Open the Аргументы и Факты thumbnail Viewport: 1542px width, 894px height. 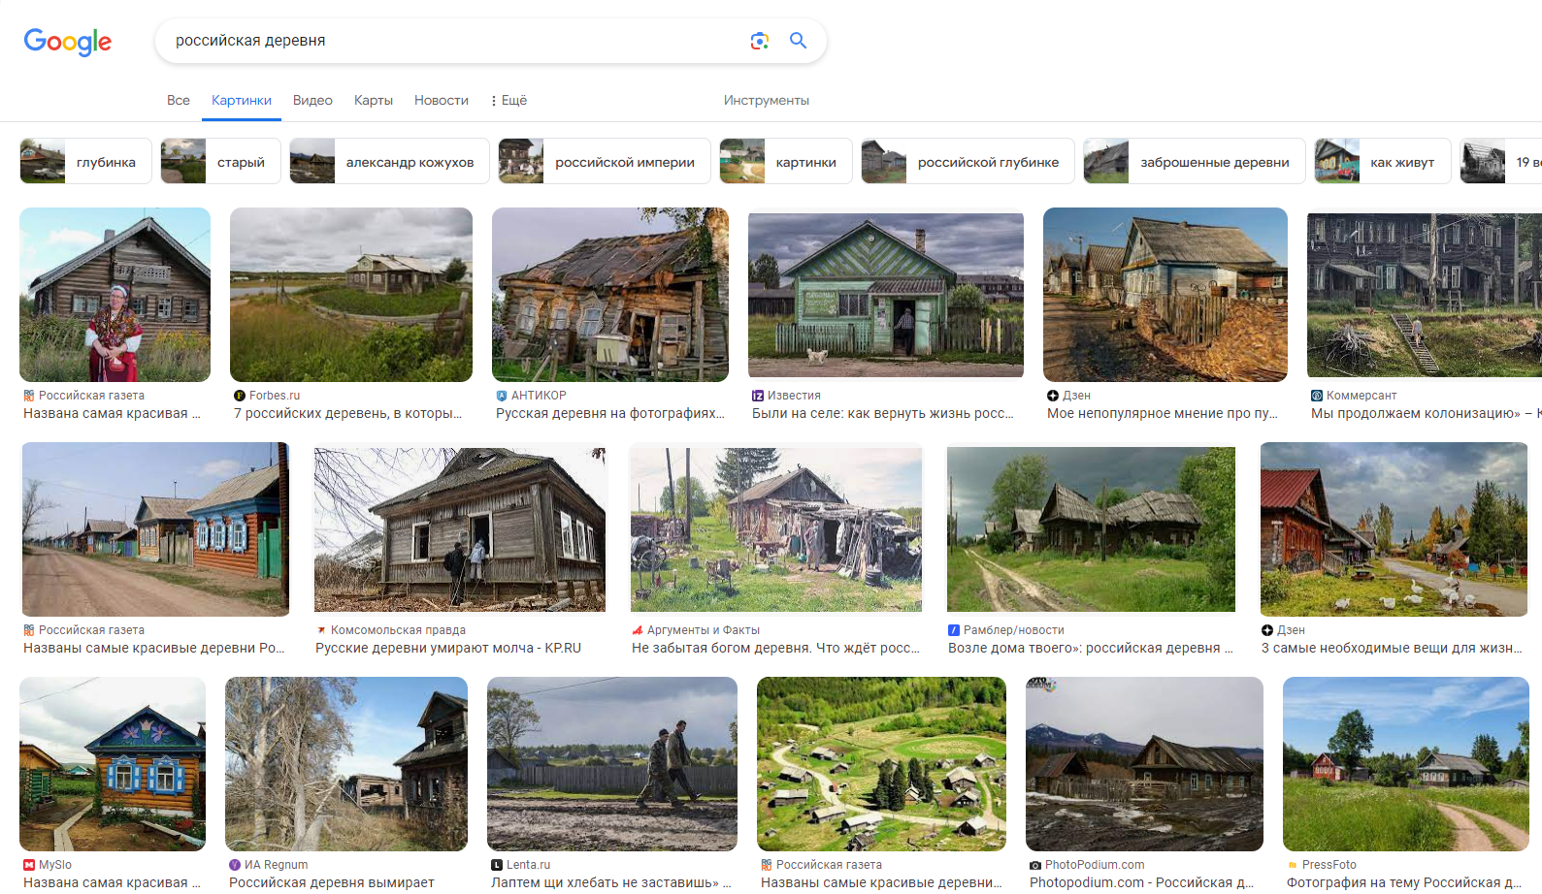point(775,529)
